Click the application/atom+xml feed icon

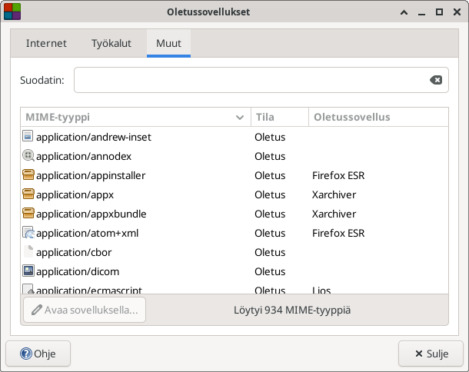[x=28, y=233]
